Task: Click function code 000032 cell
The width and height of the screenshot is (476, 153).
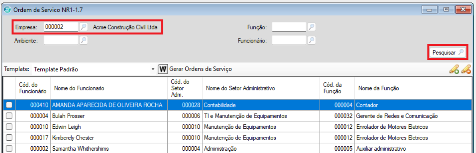Action: (337, 116)
